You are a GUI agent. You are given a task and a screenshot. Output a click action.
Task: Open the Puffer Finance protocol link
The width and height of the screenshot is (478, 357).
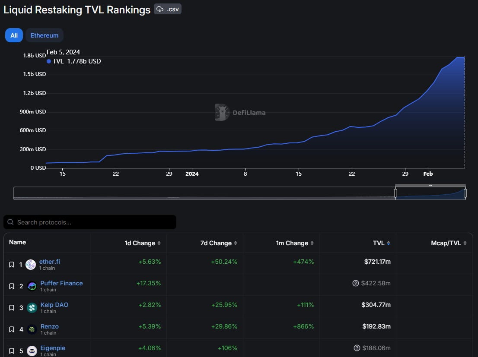pos(61,283)
